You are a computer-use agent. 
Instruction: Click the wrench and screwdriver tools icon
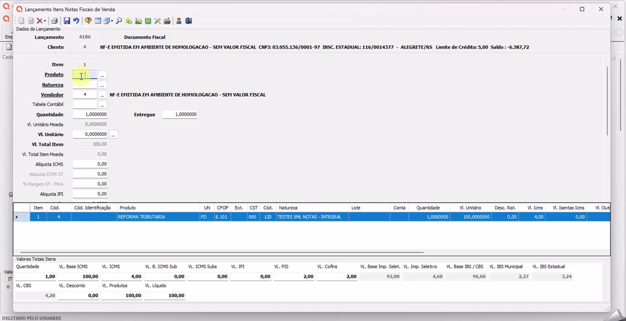point(158,21)
